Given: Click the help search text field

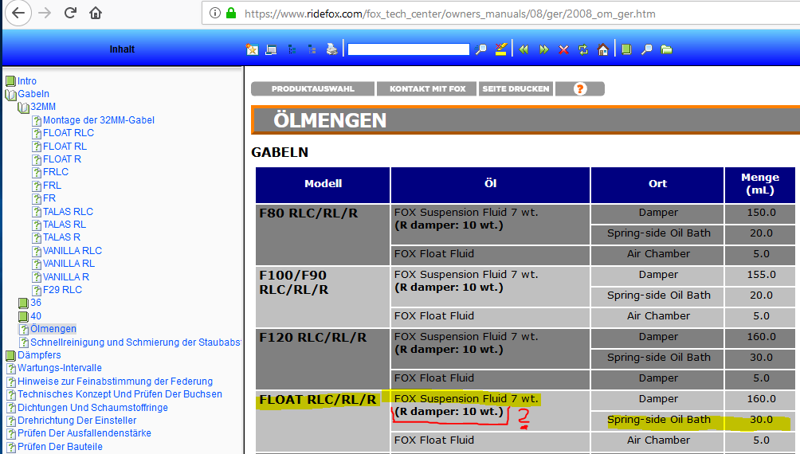Looking at the screenshot, I should tap(409, 49).
